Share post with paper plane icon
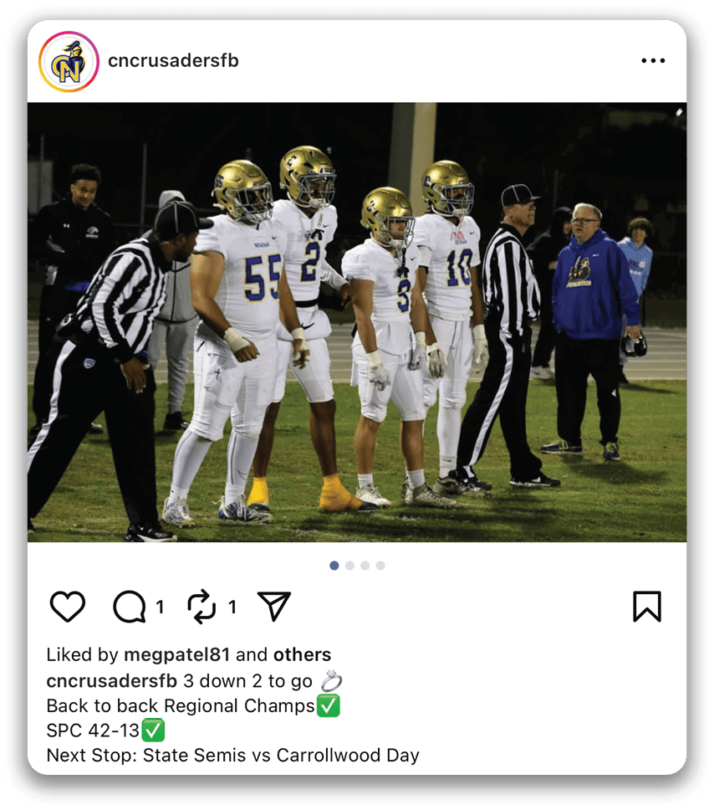Image resolution: width=714 pixels, height=810 pixels. 274,606
